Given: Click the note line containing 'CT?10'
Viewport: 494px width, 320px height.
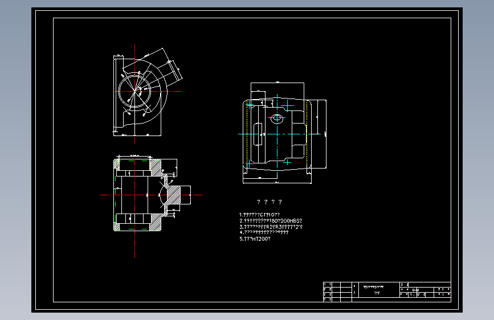Looking at the screenshot, I should (x=259, y=215).
